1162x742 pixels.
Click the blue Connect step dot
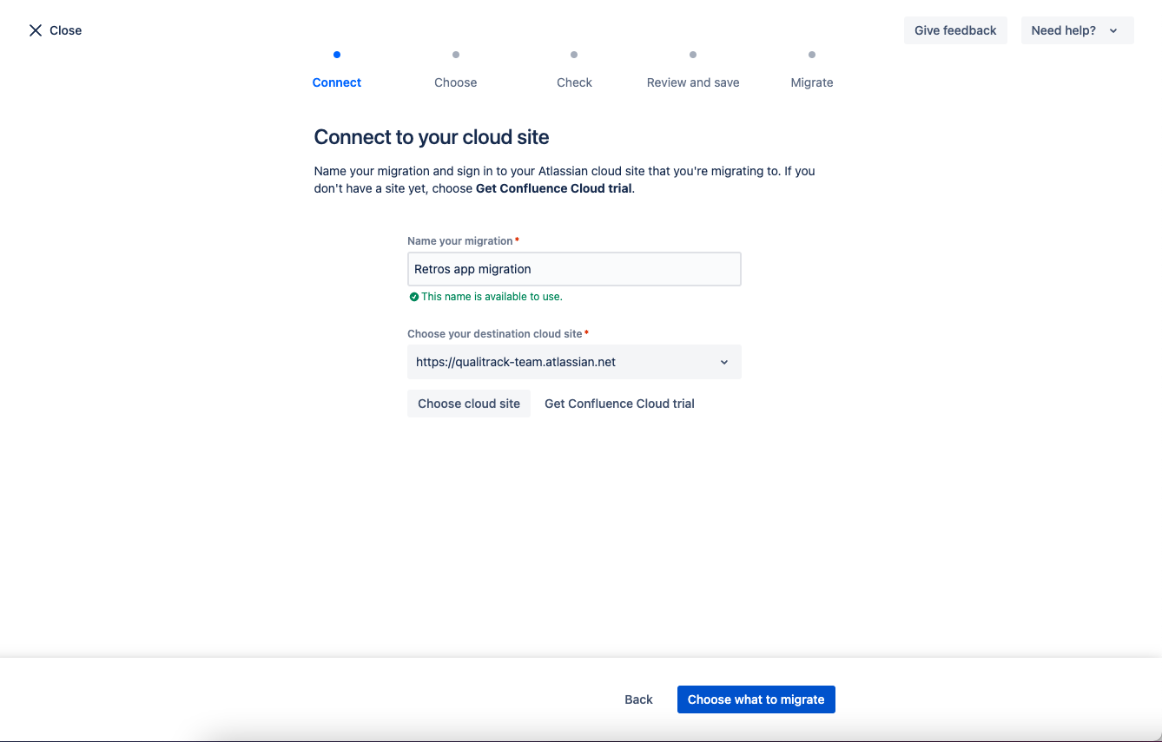[x=337, y=55]
